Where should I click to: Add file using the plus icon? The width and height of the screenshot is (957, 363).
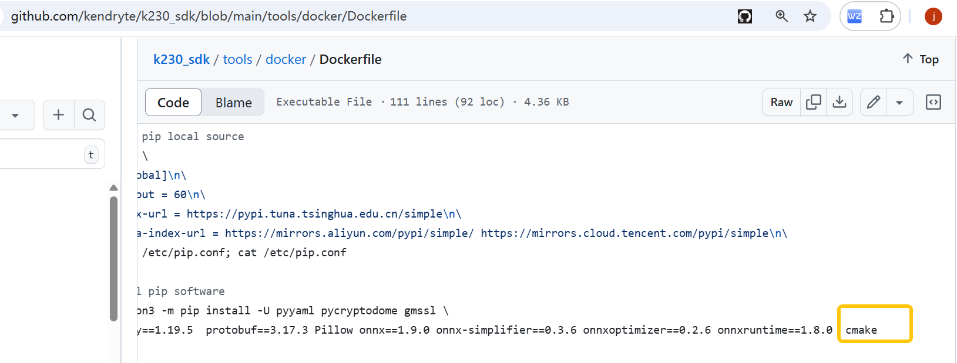pos(58,115)
